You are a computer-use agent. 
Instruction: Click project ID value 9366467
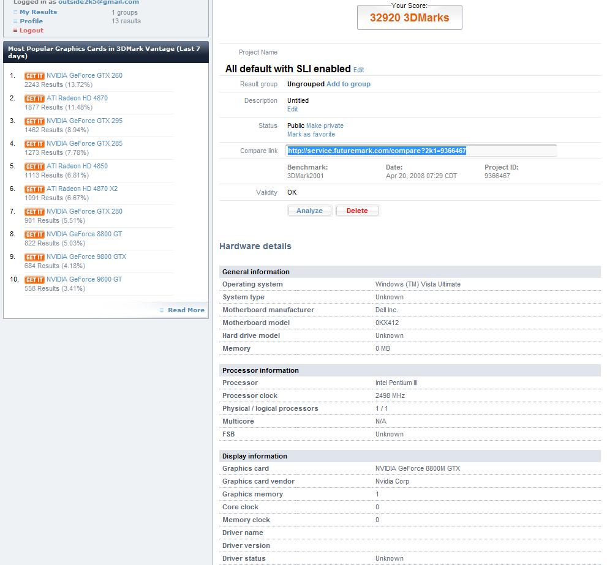tap(497, 176)
